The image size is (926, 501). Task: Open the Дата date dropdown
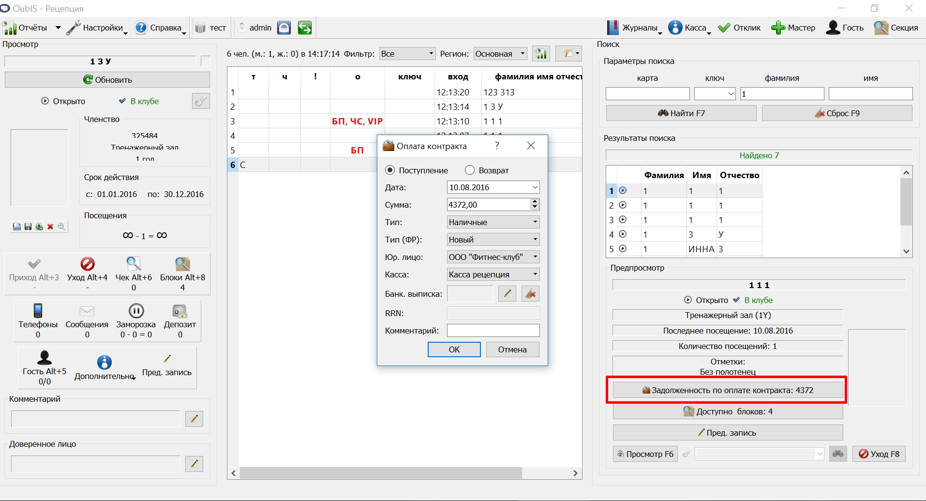[535, 187]
